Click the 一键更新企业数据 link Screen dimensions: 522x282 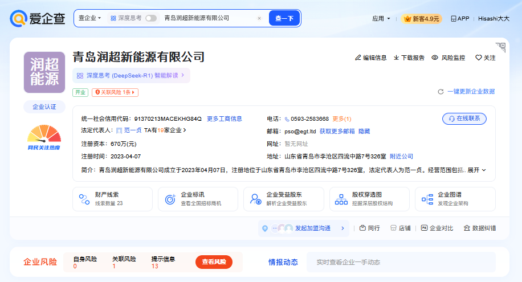(x=471, y=92)
